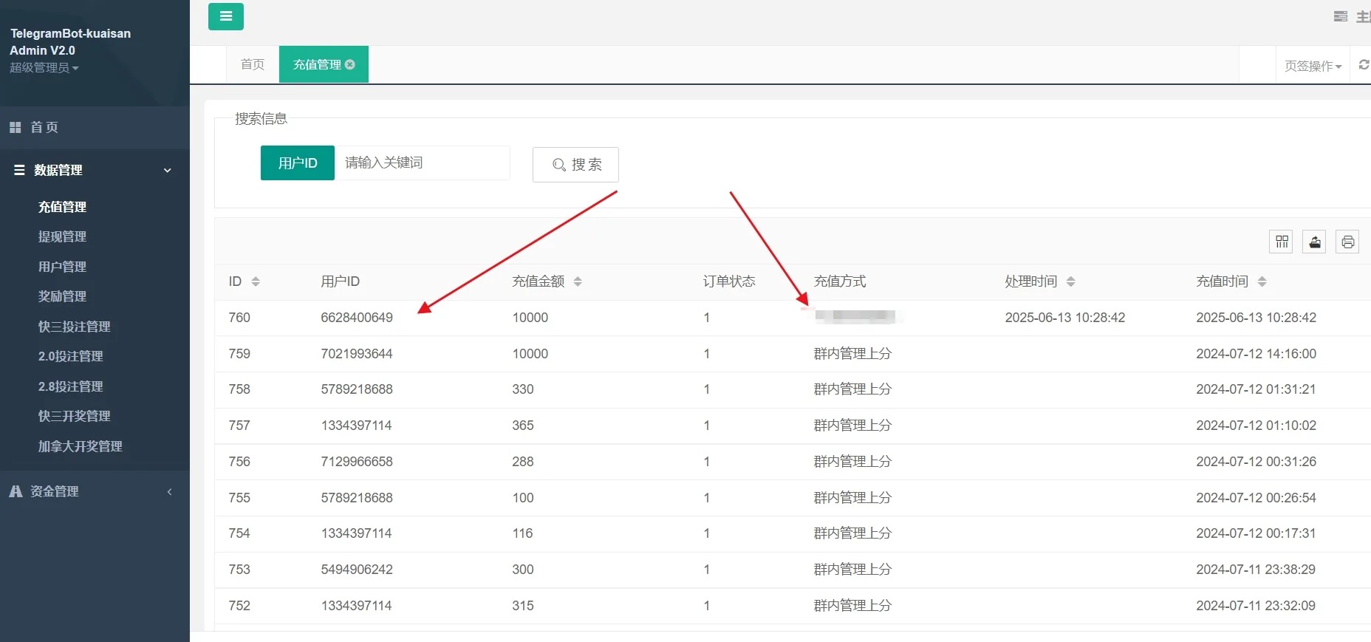
Task: Sort table by ID column arrows
Action: click(256, 281)
